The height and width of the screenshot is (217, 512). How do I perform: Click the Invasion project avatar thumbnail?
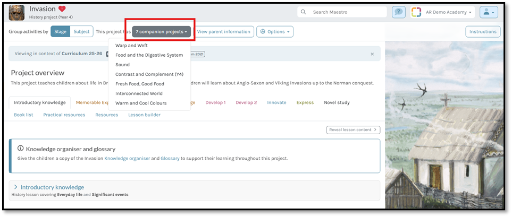[x=16, y=12]
